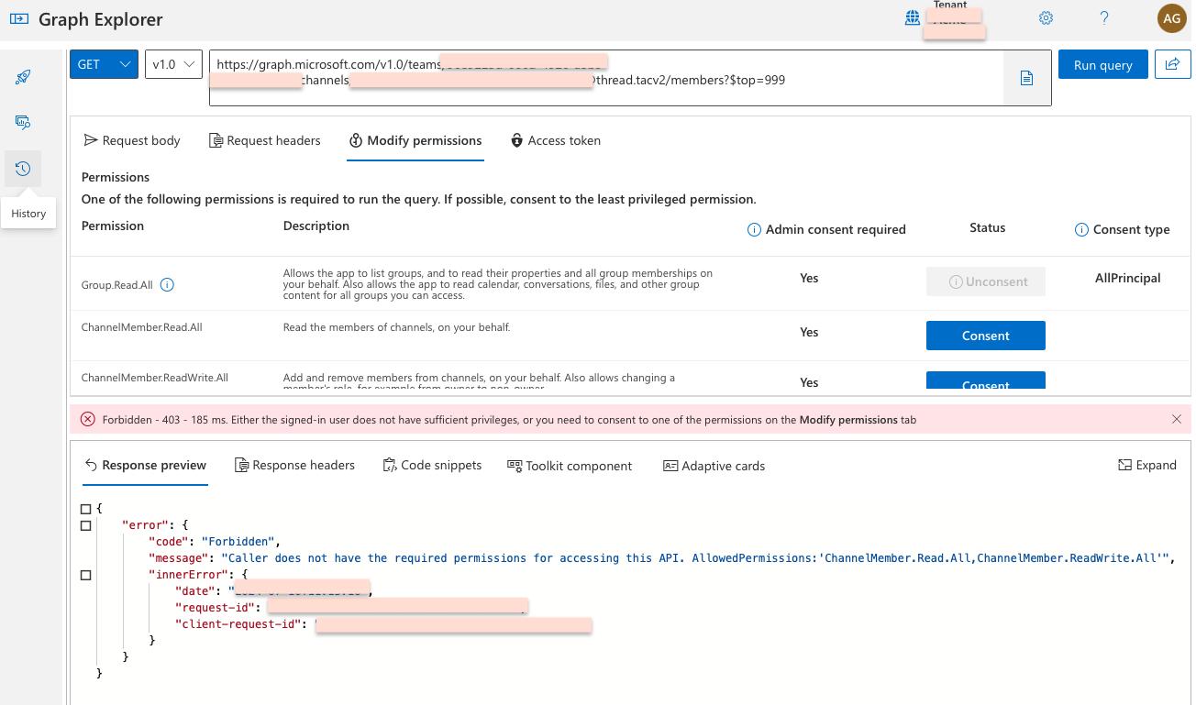Select the Response preview tab

point(145,466)
